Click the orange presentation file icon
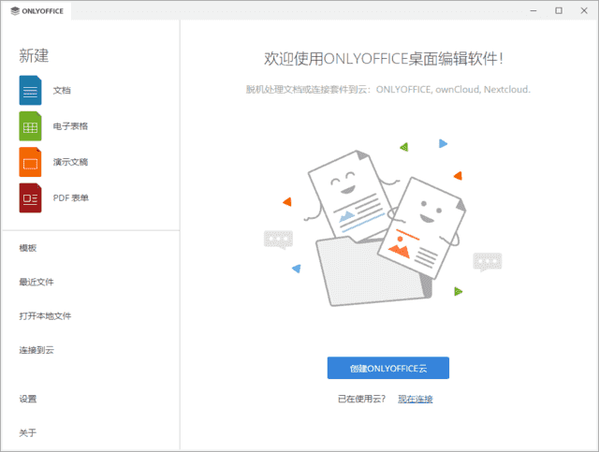Image resolution: width=599 pixels, height=452 pixels. click(31, 162)
